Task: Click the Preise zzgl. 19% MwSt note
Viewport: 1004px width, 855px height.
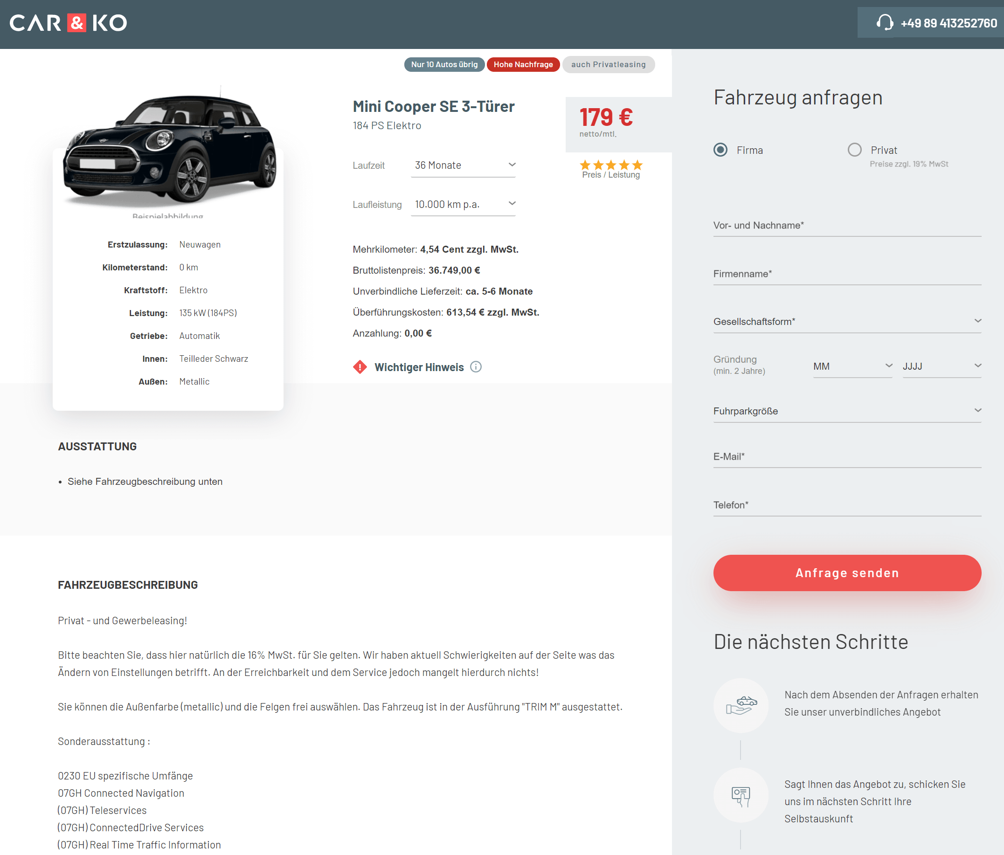Action: pos(908,164)
